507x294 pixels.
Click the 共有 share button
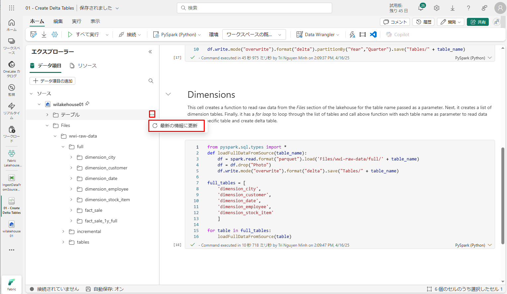click(x=478, y=22)
